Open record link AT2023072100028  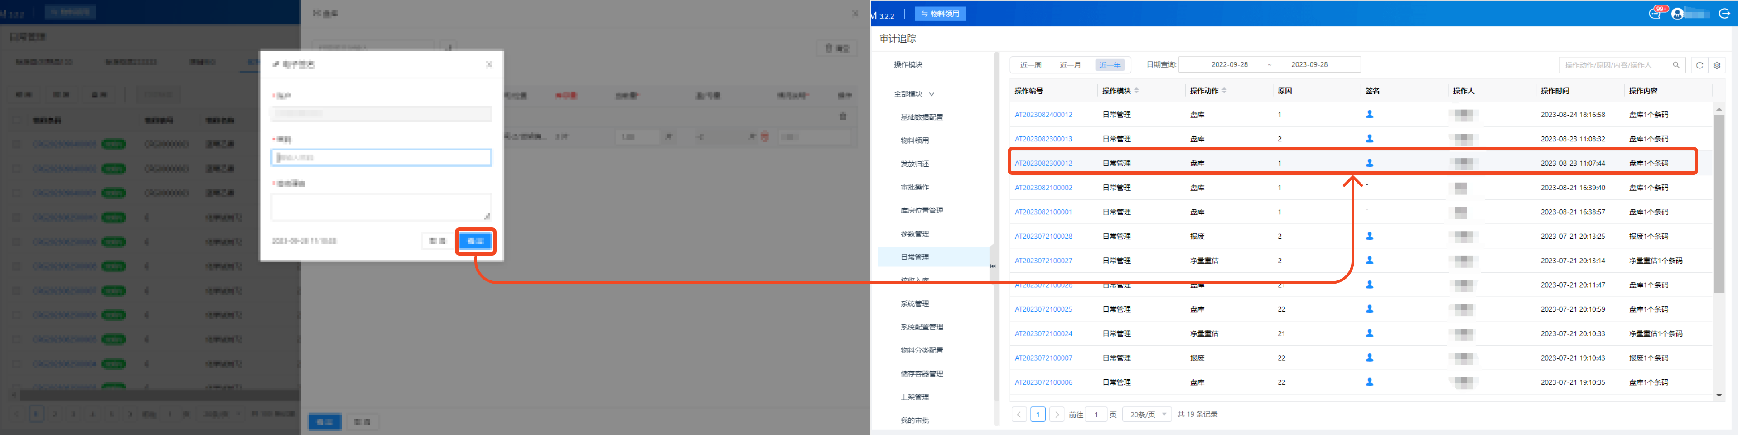[x=1043, y=236]
